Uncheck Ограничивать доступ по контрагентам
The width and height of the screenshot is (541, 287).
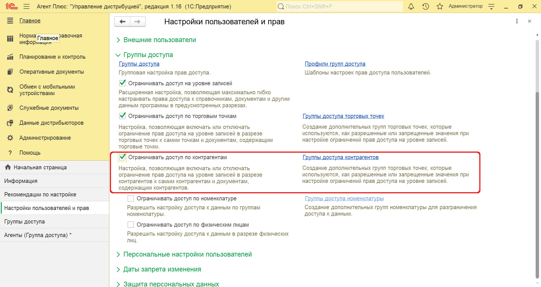click(x=122, y=157)
